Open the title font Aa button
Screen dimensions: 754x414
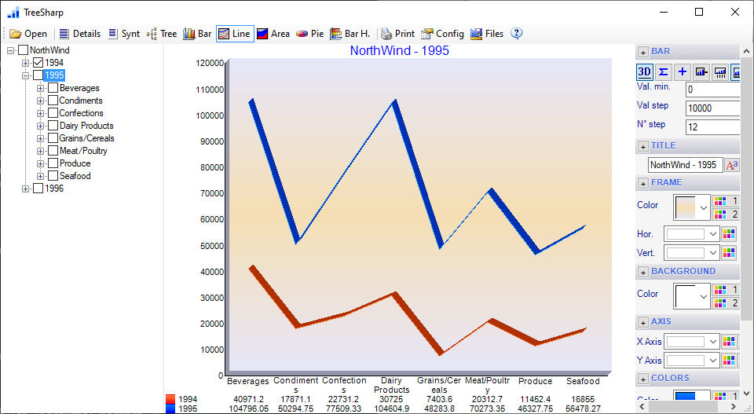click(732, 166)
